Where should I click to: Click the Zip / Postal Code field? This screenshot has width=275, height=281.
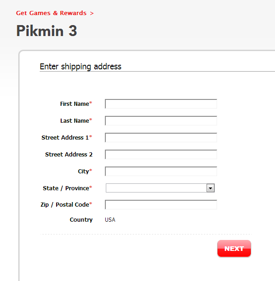[161, 205]
